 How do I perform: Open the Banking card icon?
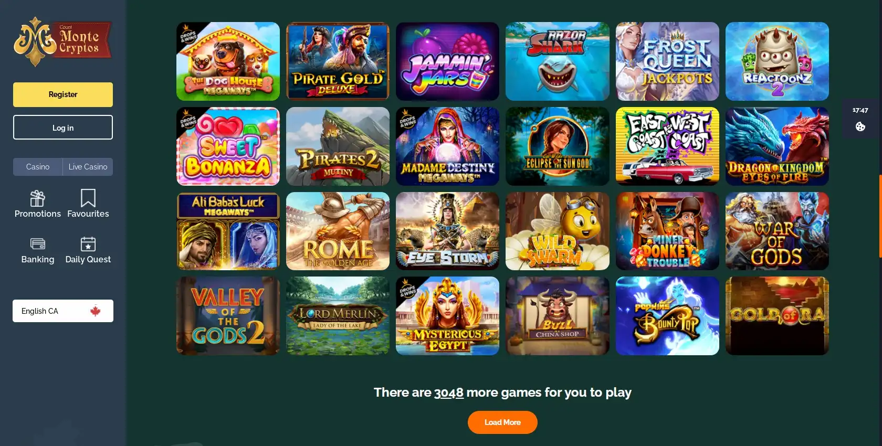pyautogui.click(x=38, y=244)
